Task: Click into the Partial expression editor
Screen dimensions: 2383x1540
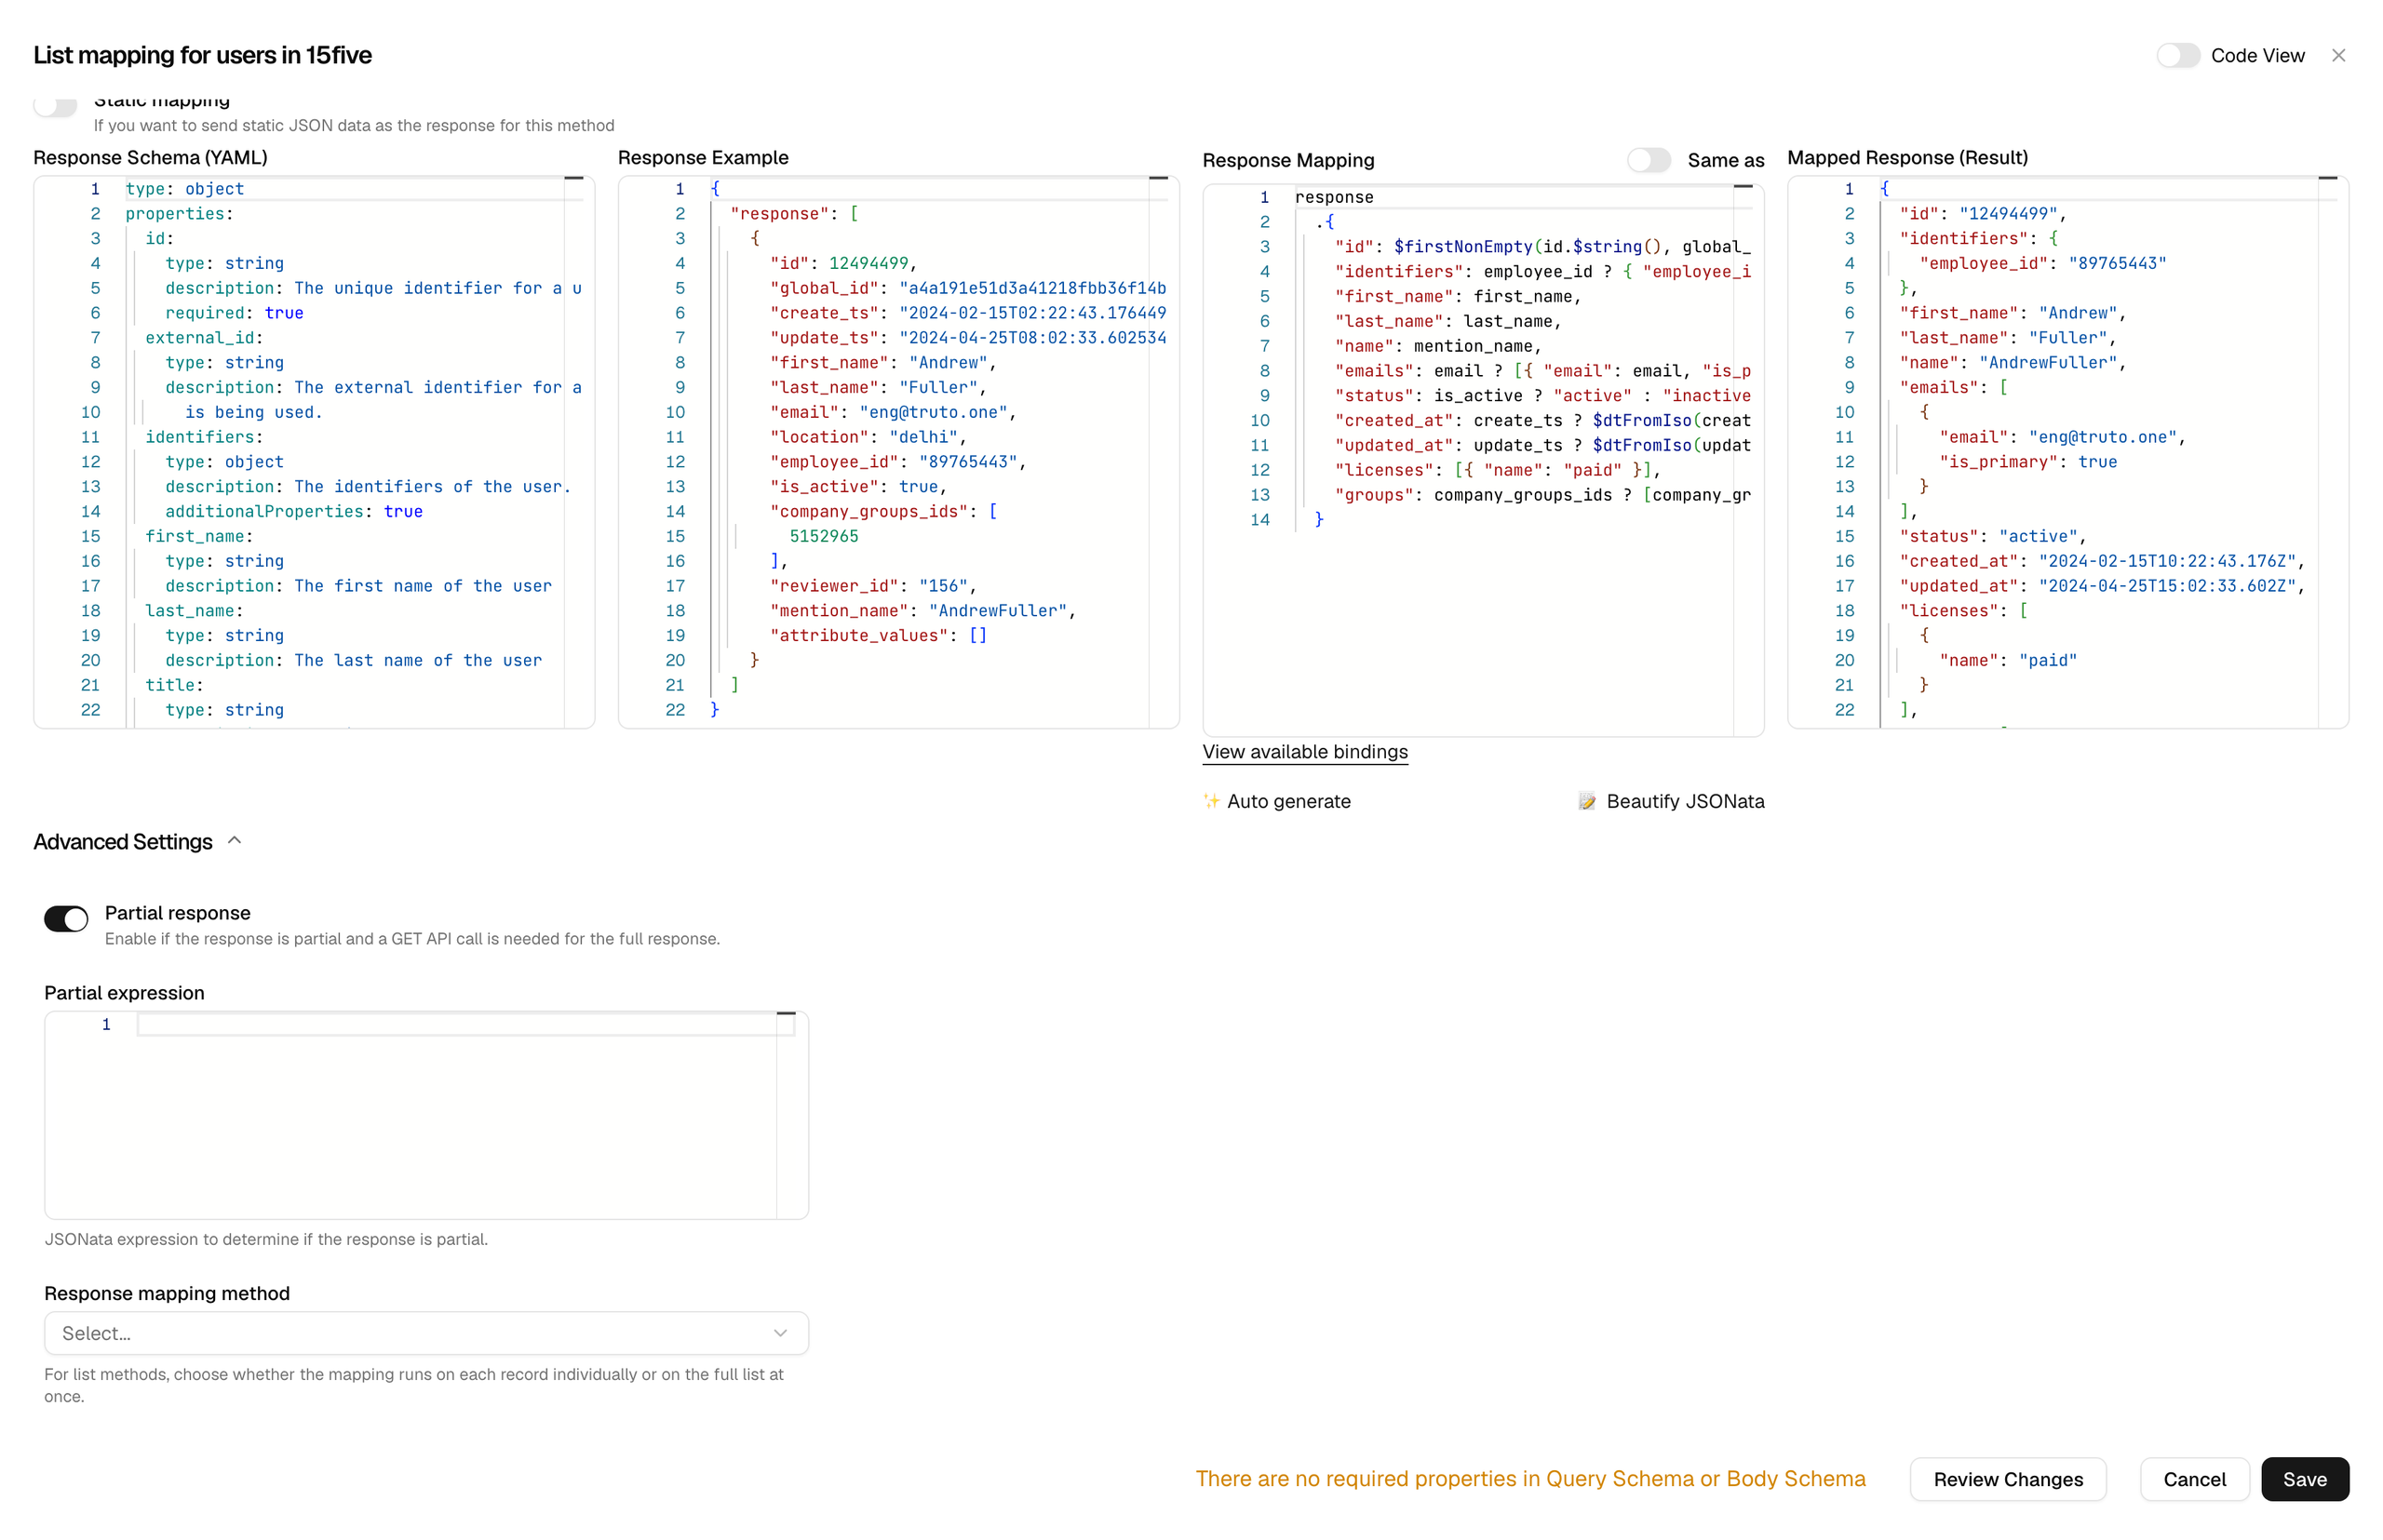Action: (x=426, y=1115)
